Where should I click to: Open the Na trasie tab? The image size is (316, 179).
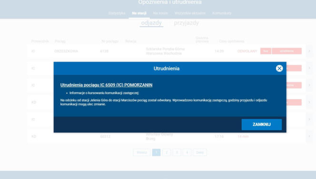tap(160, 13)
